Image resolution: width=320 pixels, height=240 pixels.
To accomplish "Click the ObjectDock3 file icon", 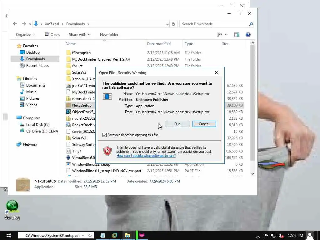I will [68, 112].
